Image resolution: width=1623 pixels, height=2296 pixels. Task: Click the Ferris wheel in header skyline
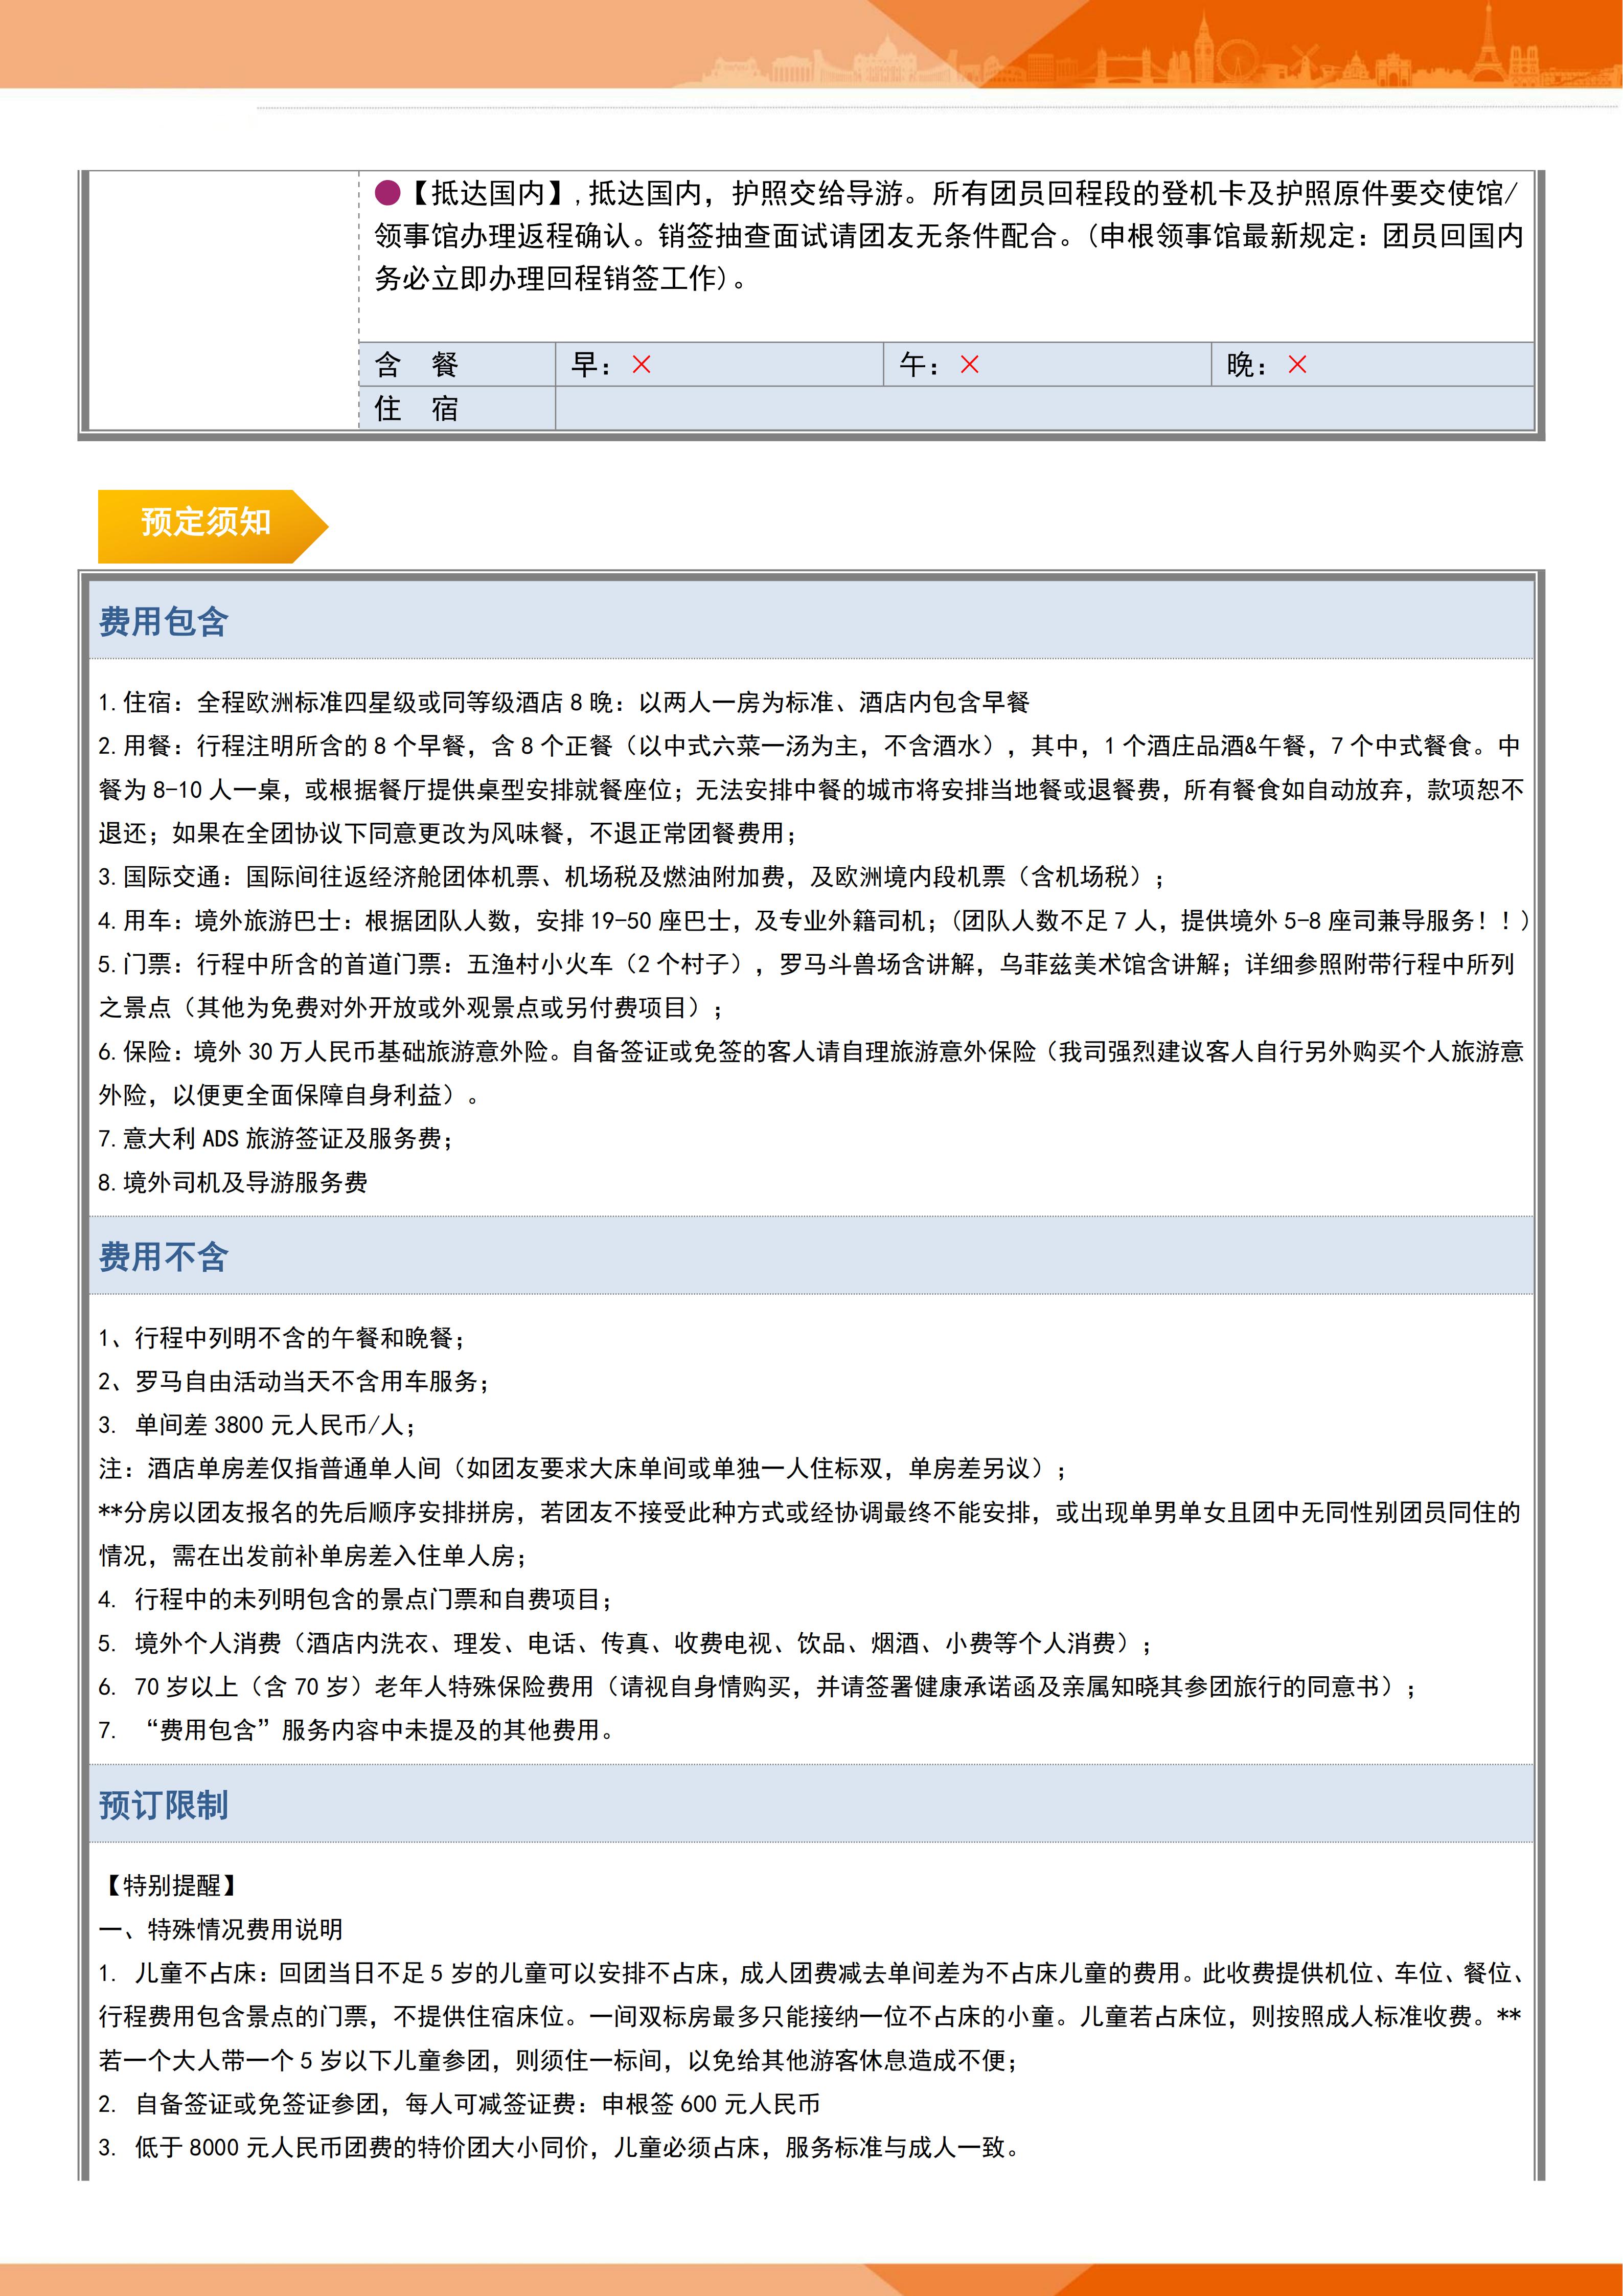pyautogui.click(x=1237, y=60)
